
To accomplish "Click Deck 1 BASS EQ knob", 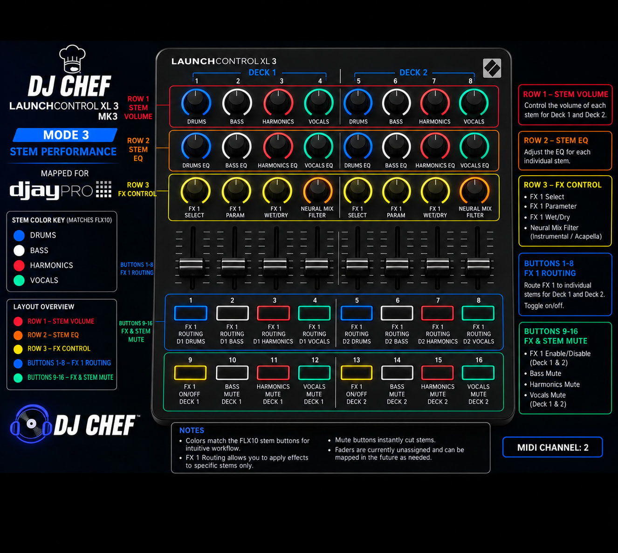I will (237, 146).
